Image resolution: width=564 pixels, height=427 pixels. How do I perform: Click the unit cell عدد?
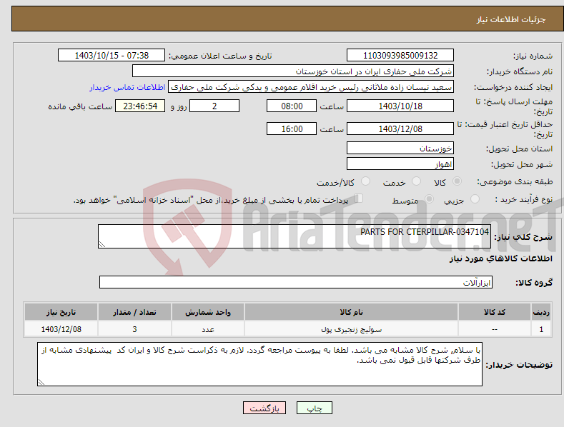(x=208, y=329)
